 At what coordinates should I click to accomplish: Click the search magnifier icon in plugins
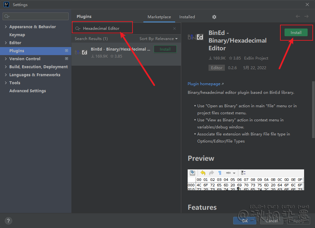click(77, 28)
